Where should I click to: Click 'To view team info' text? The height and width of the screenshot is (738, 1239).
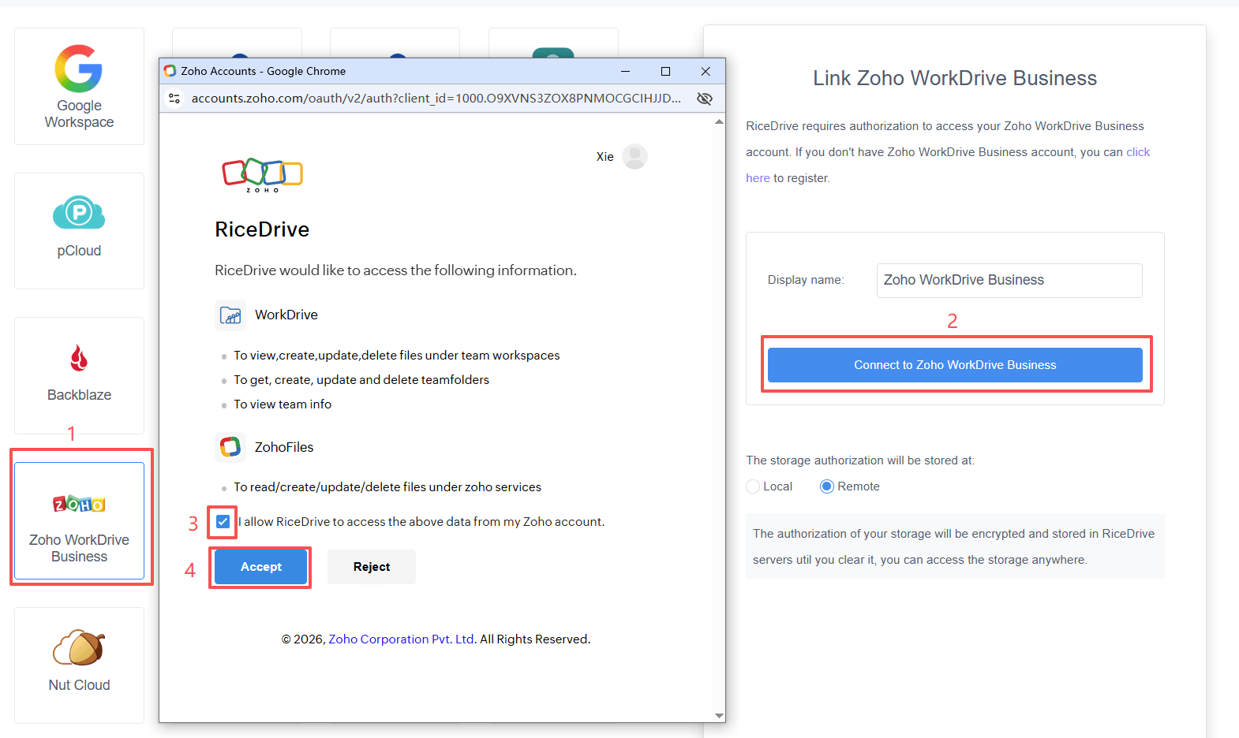coord(283,404)
